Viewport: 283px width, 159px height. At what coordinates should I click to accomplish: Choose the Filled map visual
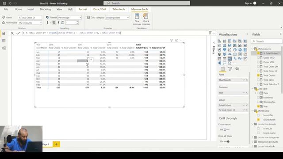pos(224,54)
